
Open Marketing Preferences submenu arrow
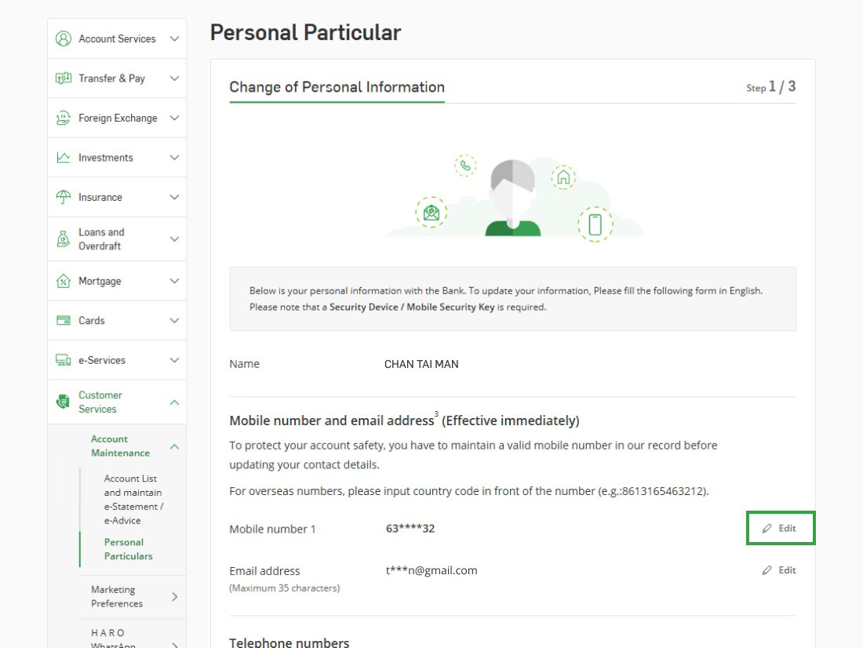coord(174,597)
